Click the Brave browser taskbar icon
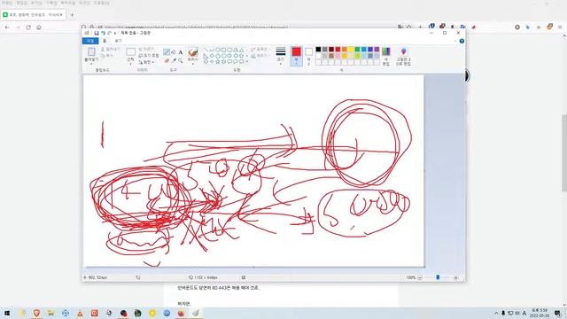The height and width of the screenshot is (319, 567). click(x=36, y=313)
